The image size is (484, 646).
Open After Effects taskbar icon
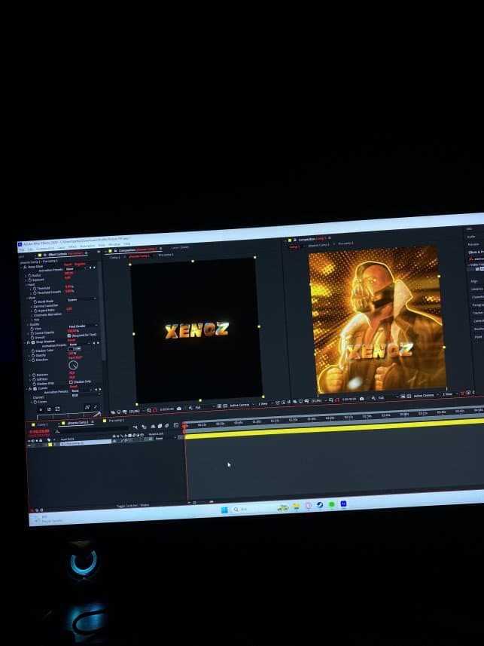344,504
